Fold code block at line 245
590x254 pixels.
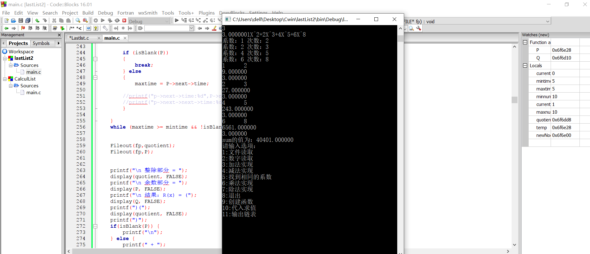pyautogui.click(x=95, y=59)
